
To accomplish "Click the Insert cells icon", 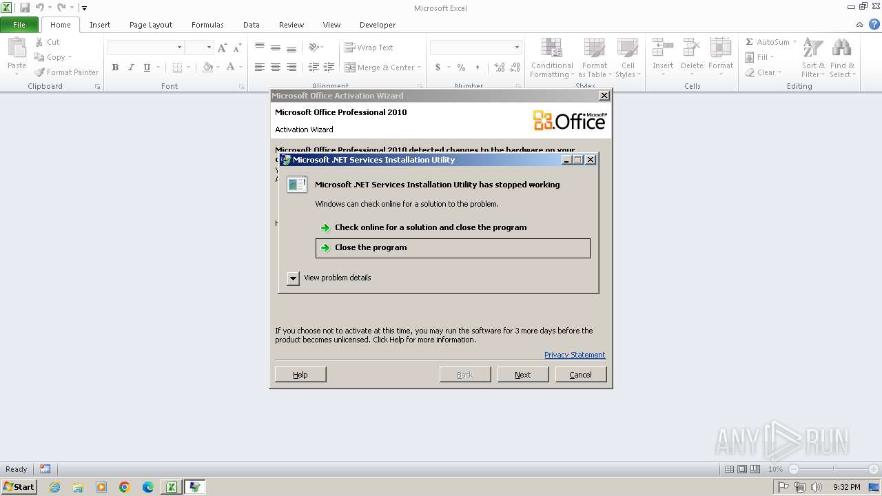I will pos(663,48).
